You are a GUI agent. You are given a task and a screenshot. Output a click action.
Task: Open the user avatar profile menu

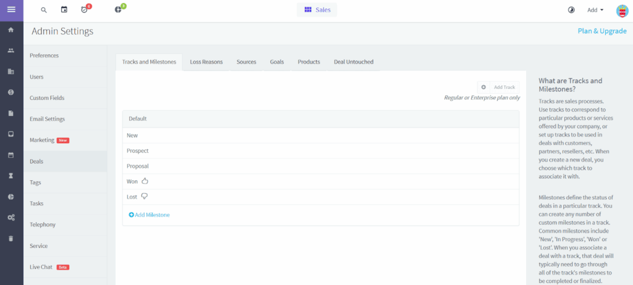pos(622,10)
